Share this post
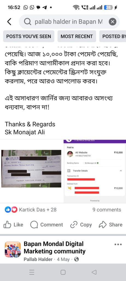 click(x=111, y=224)
